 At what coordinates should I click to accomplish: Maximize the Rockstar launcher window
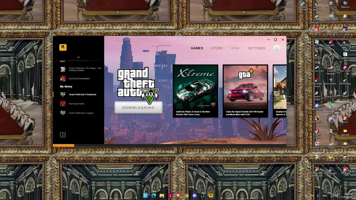click(275, 40)
